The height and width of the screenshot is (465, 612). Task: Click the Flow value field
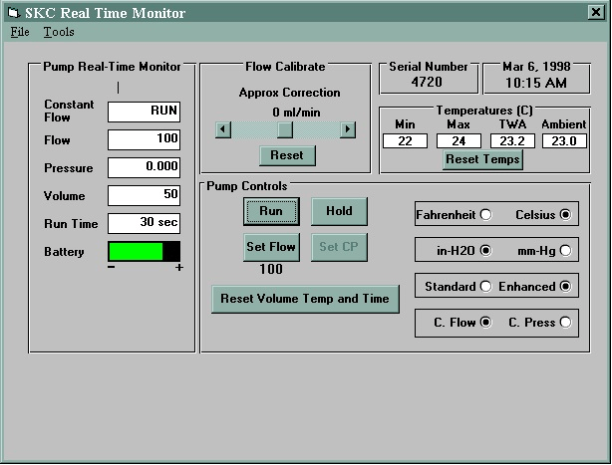pyautogui.click(x=144, y=139)
